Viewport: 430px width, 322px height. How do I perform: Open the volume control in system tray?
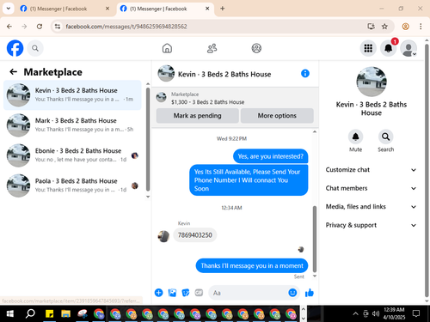(376, 313)
